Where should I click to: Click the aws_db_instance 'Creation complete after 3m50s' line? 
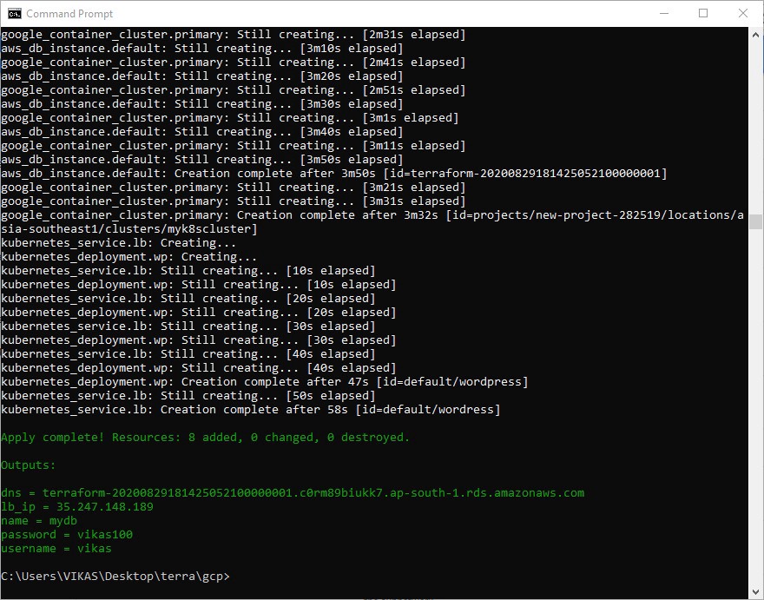pos(333,174)
